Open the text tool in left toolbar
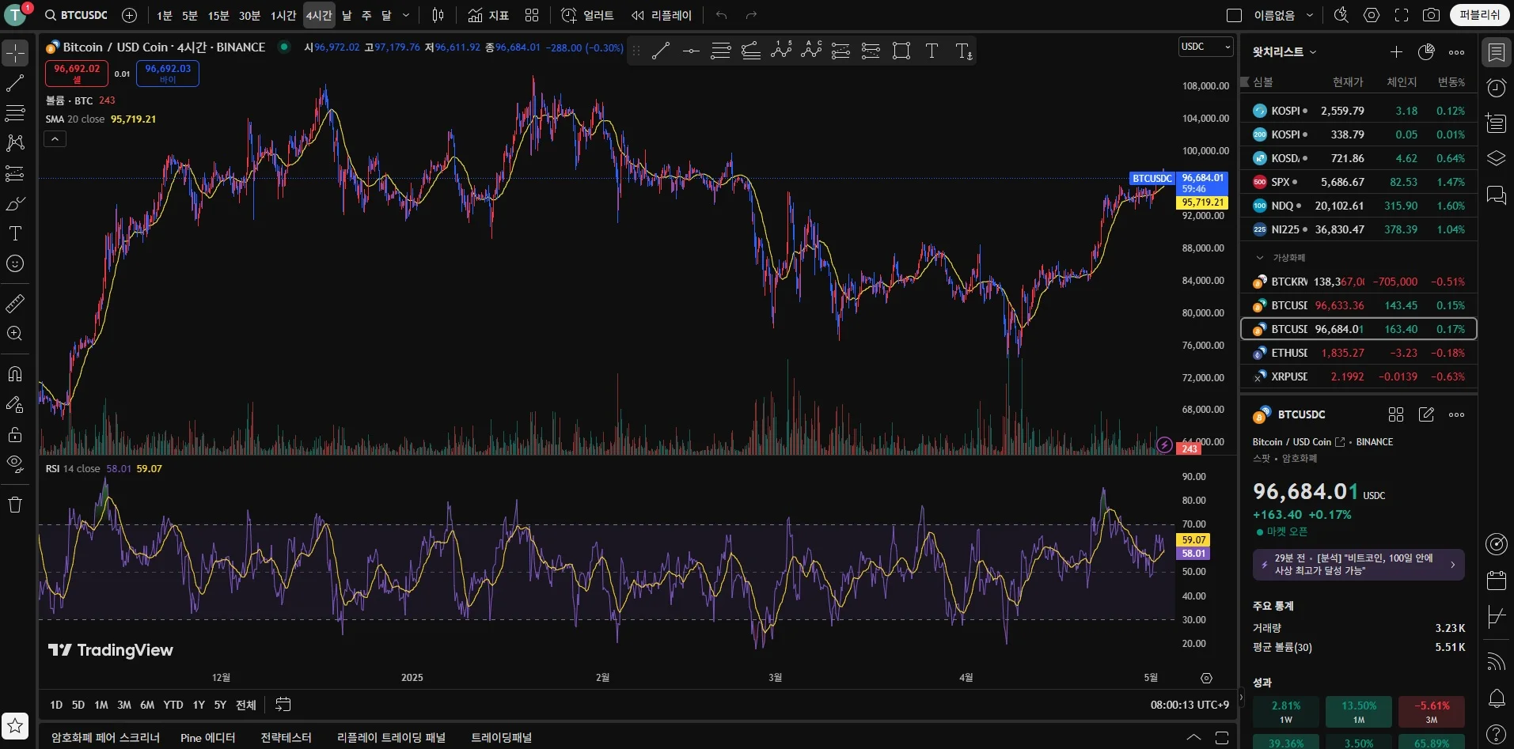The height and width of the screenshot is (749, 1514). click(x=15, y=233)
